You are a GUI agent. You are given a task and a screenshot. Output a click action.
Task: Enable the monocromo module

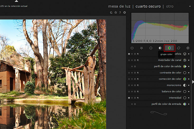point(129,85)
